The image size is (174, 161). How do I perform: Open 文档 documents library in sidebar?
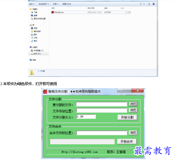click(x=34, y=38)
